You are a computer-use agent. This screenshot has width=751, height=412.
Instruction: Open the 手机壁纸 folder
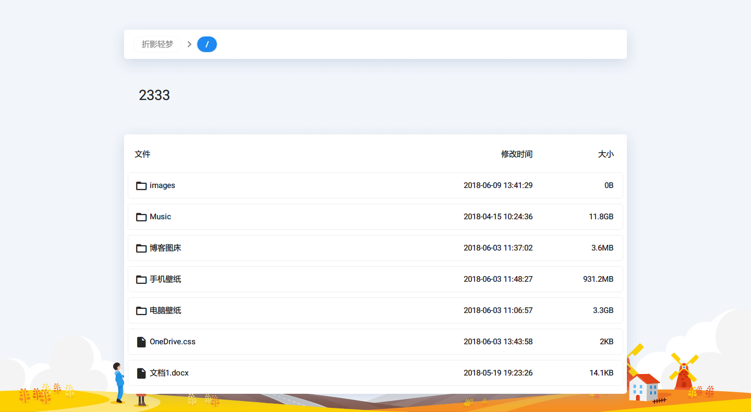pyautogui.click(x=165, y=279)
